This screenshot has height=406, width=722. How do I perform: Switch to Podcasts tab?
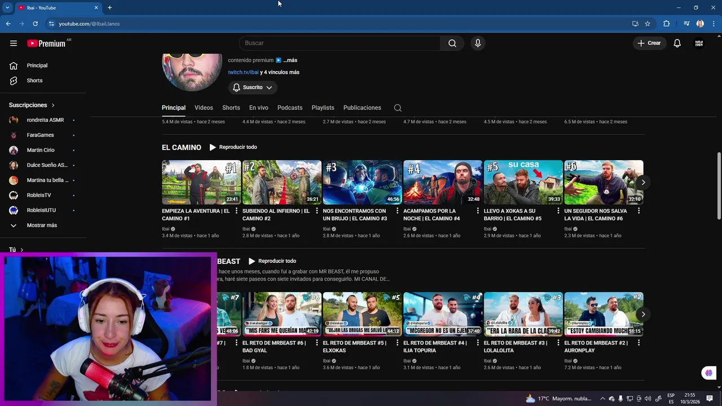pos(290,108)
